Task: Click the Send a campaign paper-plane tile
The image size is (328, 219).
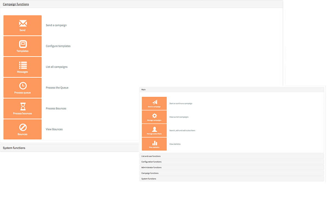Action: (x=154, y=103)
